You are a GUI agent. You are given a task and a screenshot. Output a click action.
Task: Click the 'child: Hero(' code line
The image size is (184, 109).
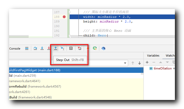95,35
